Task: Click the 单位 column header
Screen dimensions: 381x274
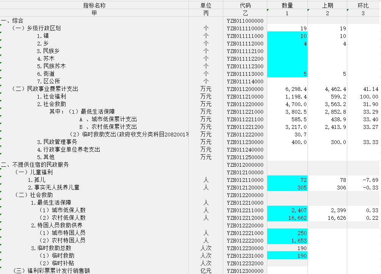Action: point(206,5)
